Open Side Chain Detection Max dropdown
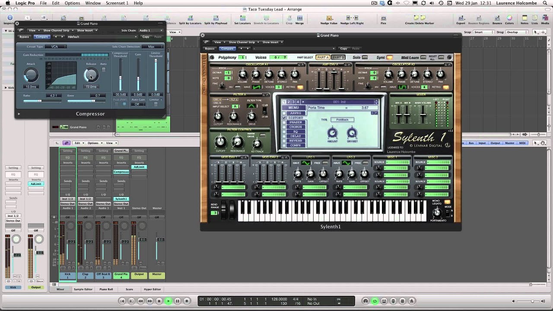 point(153,47)
